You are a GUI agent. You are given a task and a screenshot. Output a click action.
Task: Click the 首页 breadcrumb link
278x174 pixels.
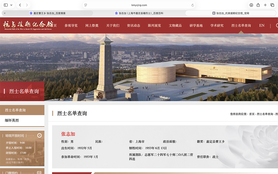pyautogui.click(x=252, y=114)
